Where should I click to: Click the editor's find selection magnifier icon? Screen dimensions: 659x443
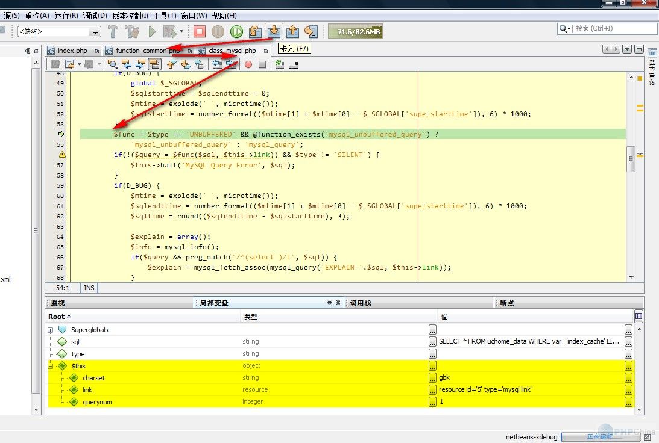(x=112, y=64)
